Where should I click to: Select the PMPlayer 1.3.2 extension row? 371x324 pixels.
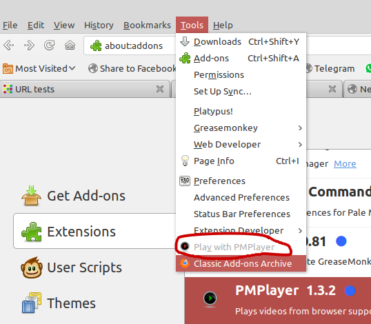(x=278, y=301)
